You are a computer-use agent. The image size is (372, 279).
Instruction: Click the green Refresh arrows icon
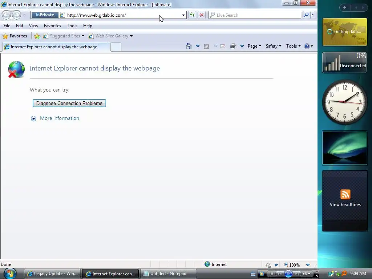tap(192, 15)
